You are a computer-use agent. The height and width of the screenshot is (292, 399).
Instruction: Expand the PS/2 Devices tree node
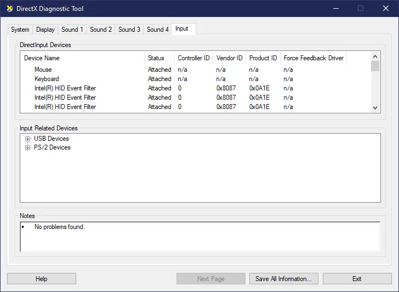(x=27, y=148)
